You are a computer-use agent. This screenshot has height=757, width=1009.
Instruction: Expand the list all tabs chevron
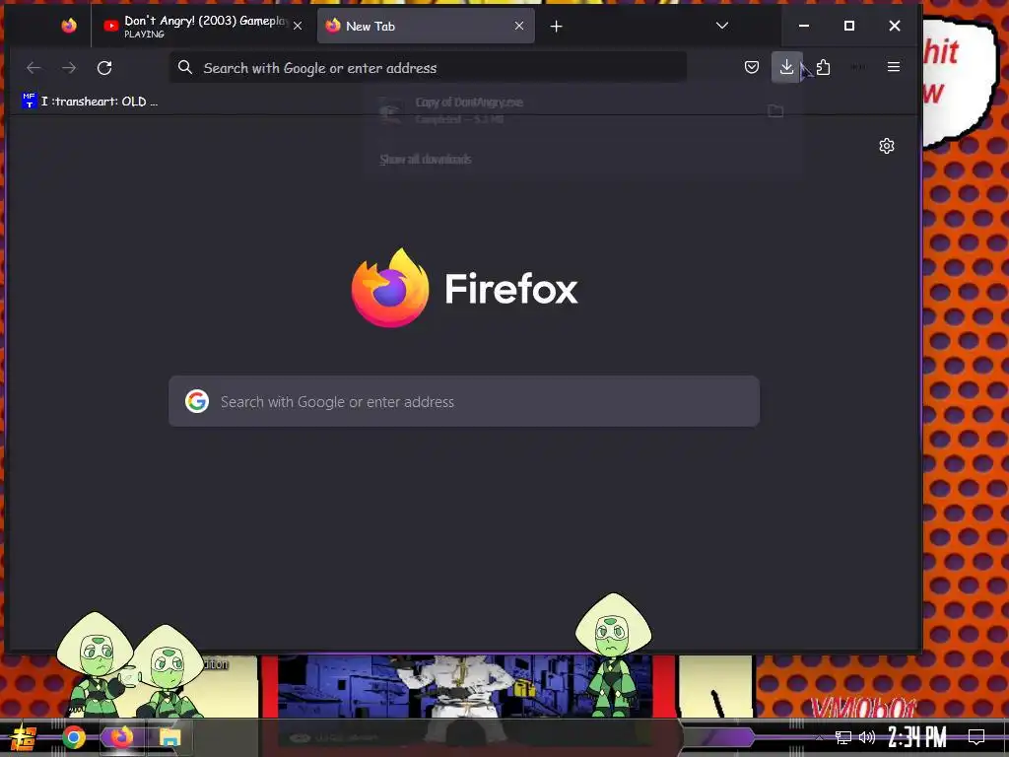coord(722,26)
